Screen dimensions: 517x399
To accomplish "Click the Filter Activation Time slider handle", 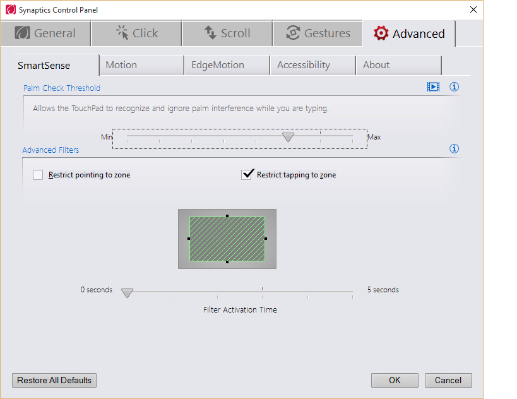I will pos(127,293).
